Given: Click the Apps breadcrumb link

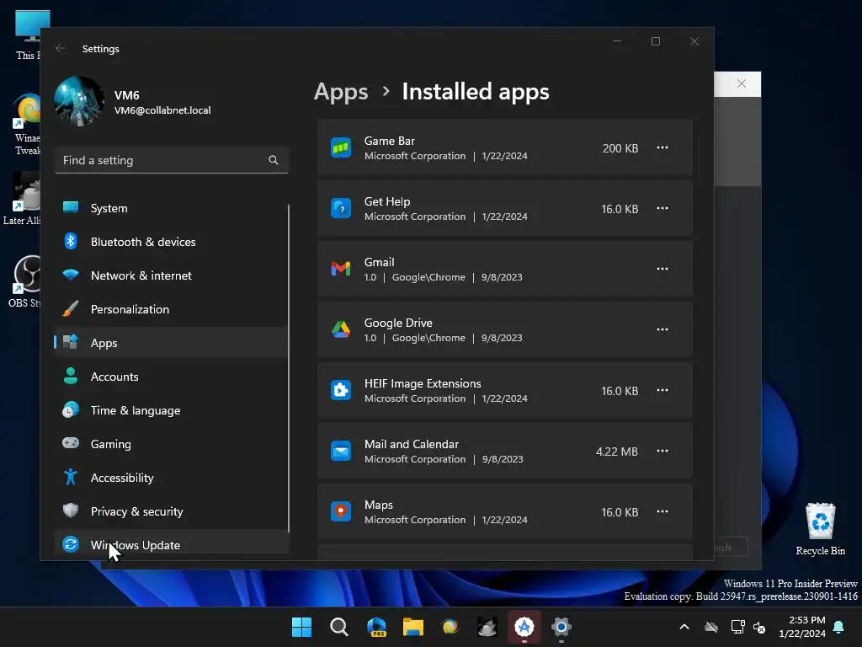Looking at the screenshot, I should pos(341,92).
